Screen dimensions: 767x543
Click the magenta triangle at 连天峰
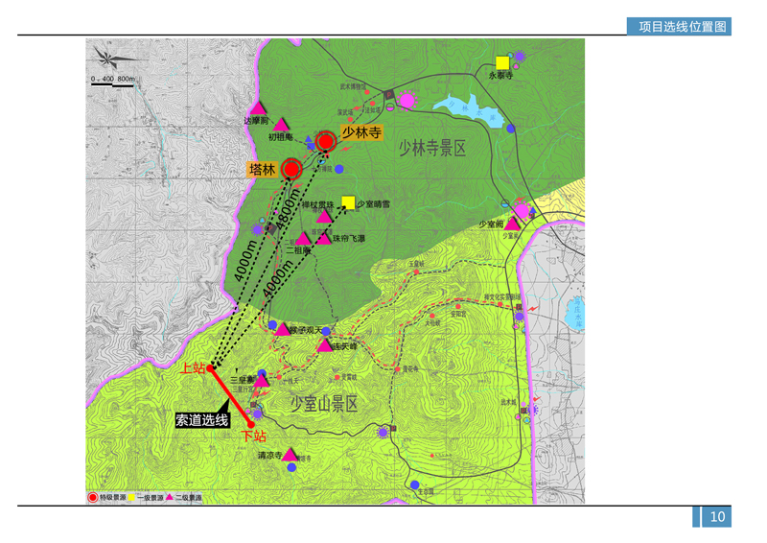pyautogui.click(x=324, y=345)
